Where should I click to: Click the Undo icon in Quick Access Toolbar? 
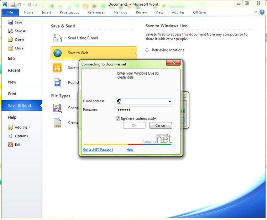point(20,5)
